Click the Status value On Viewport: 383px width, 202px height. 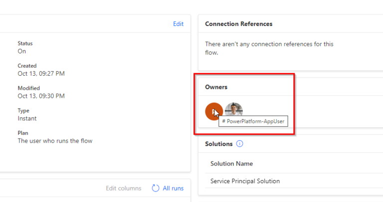pyautogui.click(x=22, y=51)
